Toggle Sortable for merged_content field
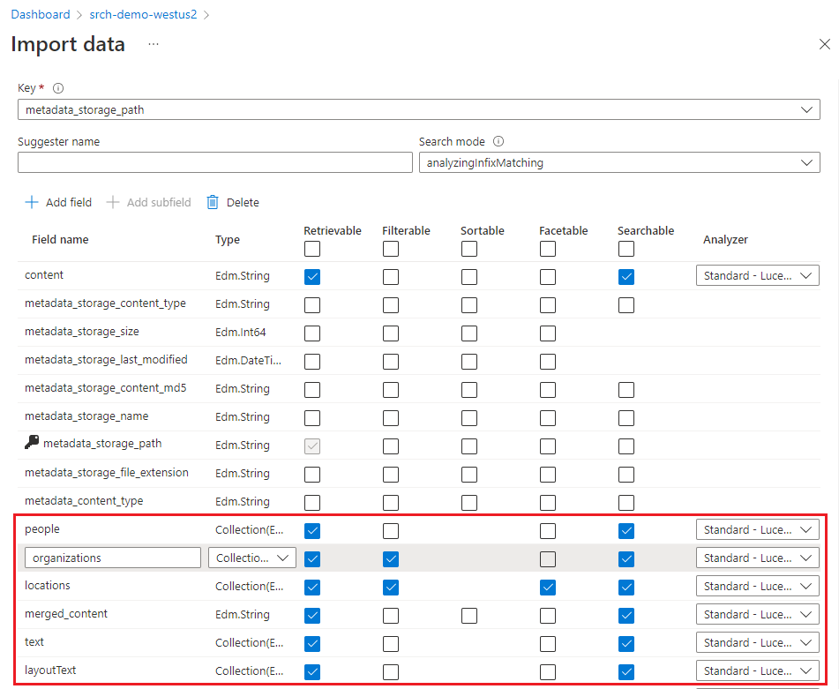This screenshot has width=839, height=689. 469,616
